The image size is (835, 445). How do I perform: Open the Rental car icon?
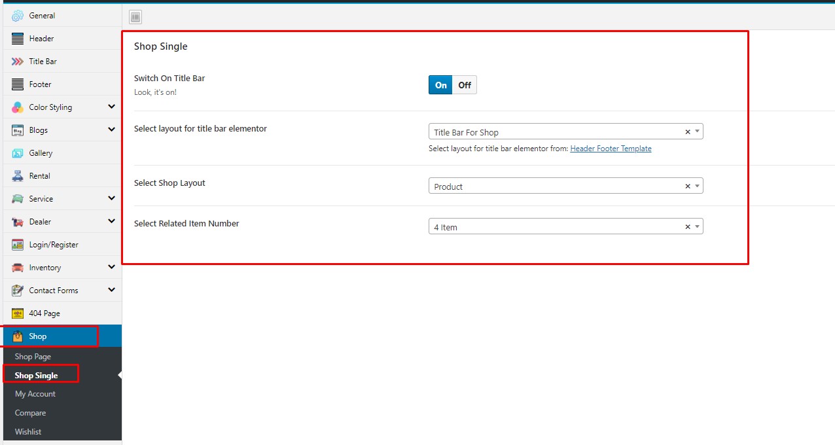pyautogui.click(x=18, y=176)
